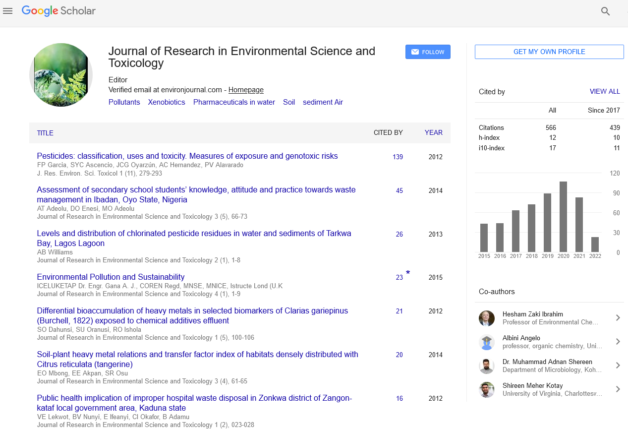Open the waste management in Ibadan article
Viewport: 628px width, 431px height.
click(x=196, y=194)
